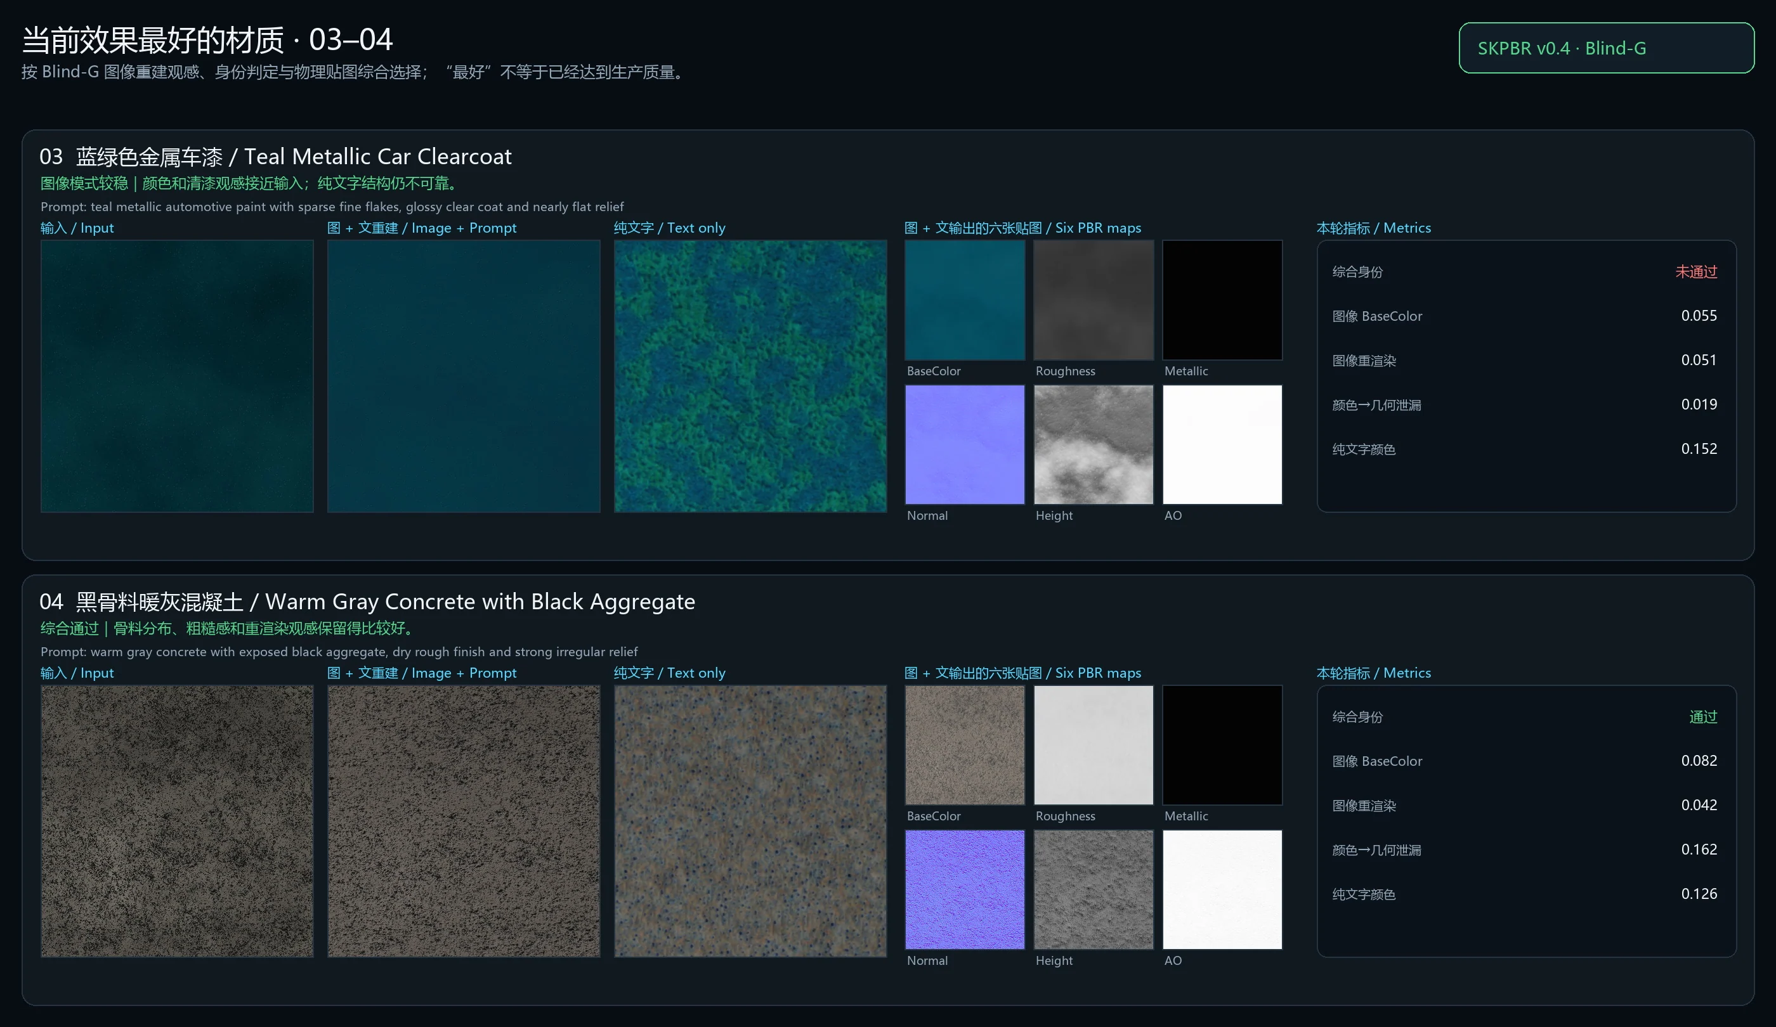Screen dimensions: 1776x1027
Task: Select the Metallic map in card 04
Action: [1223, 746]
